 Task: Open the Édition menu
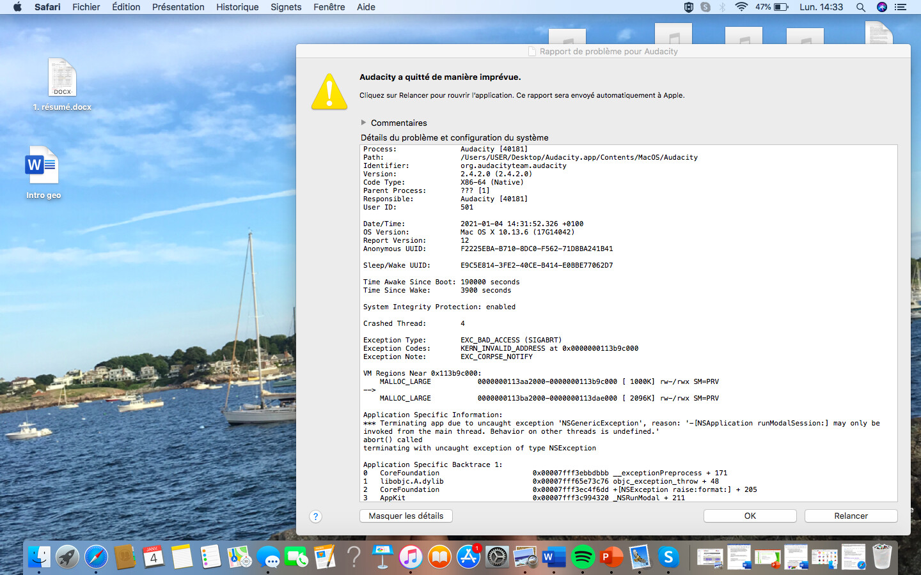point(126,7)
